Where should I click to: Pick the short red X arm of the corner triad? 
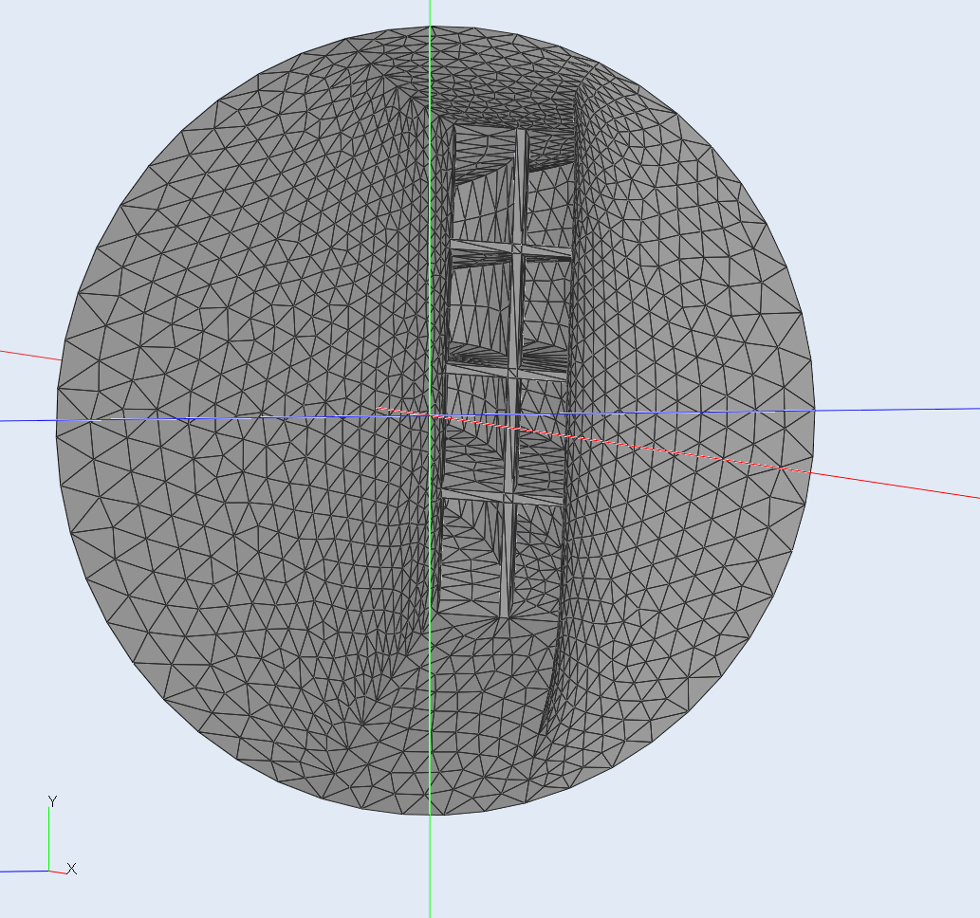[59, 872]
